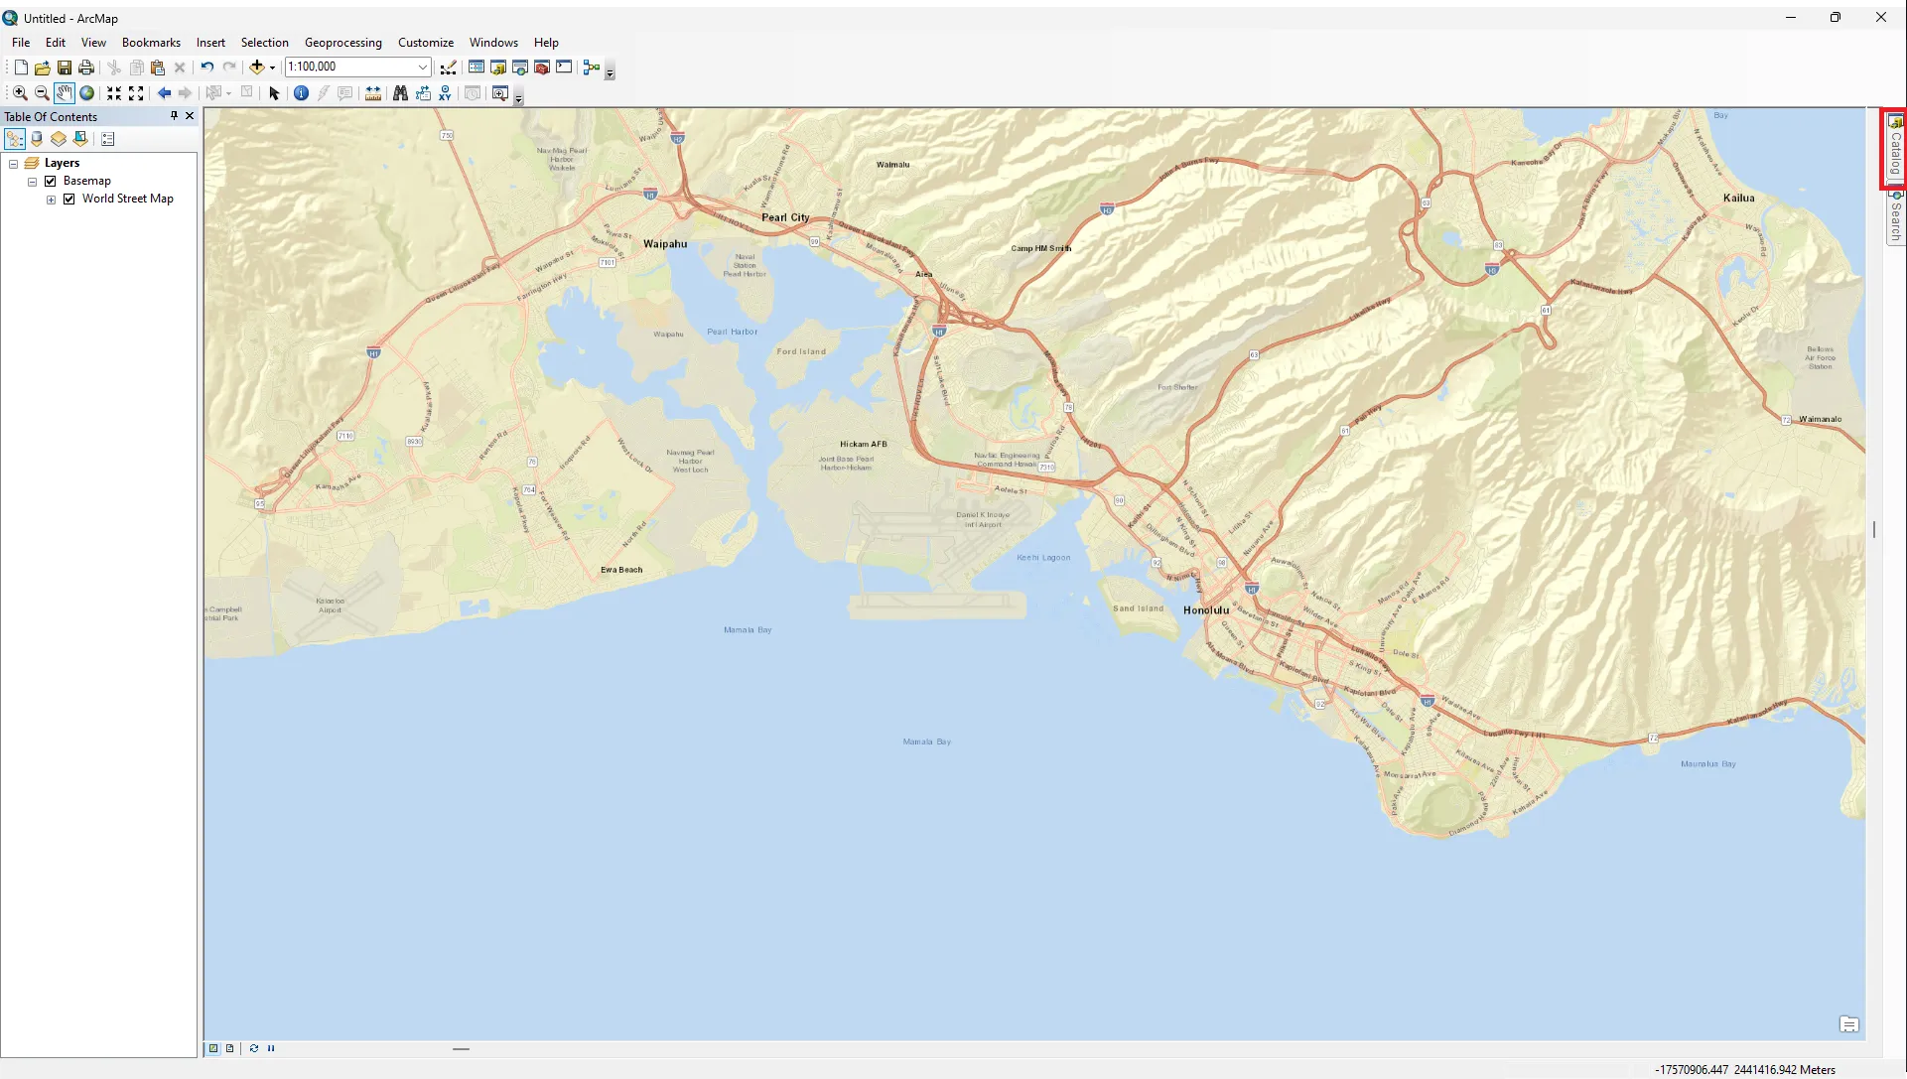This screenshot has width=1907, height=1079.
Task: Open the Insert menu
Action: pyautogui.click(x=210, y=43)
